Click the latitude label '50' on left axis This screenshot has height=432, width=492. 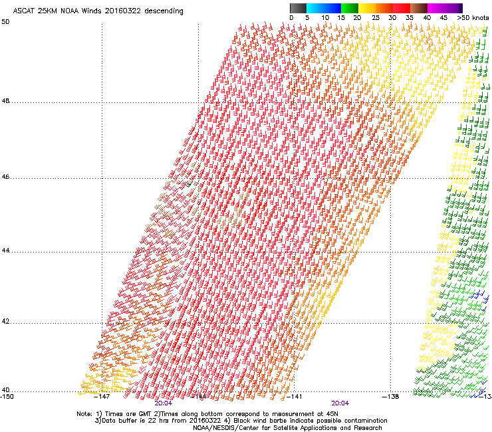5,22
